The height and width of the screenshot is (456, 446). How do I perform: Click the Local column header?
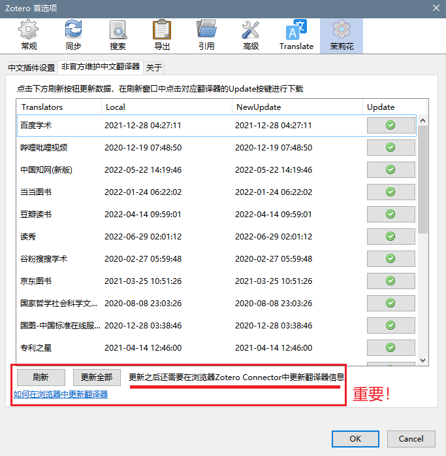point(167,107)
